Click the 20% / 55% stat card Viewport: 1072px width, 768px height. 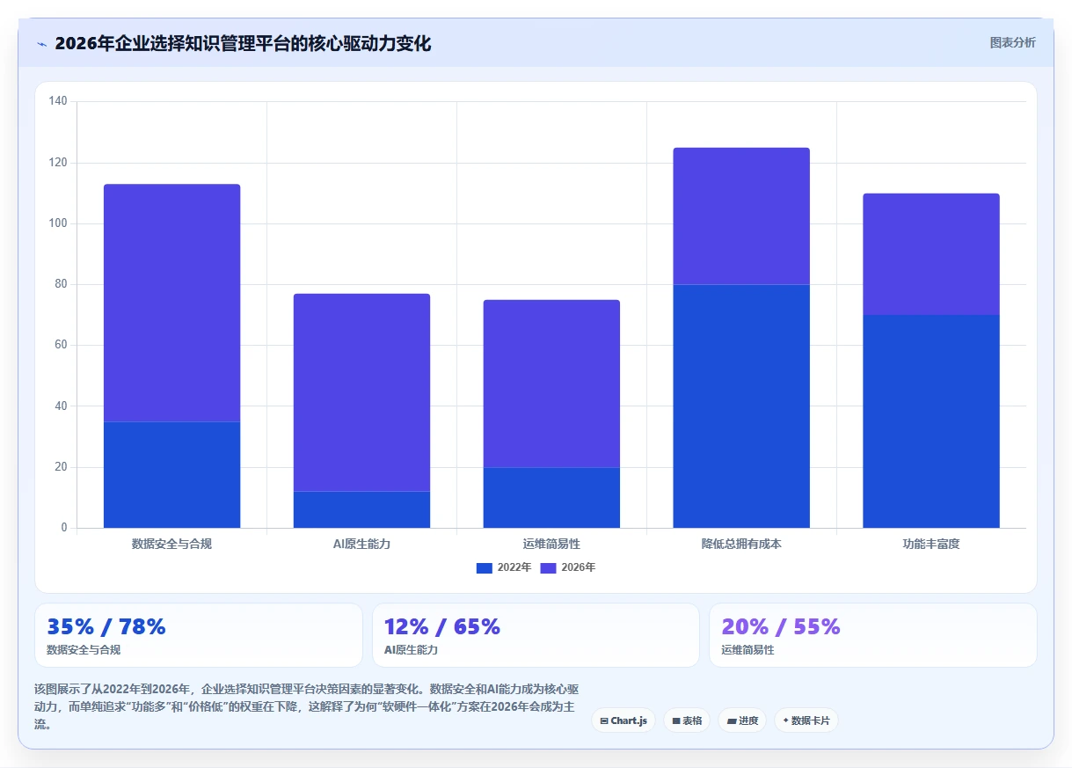(x=873, y=635)
